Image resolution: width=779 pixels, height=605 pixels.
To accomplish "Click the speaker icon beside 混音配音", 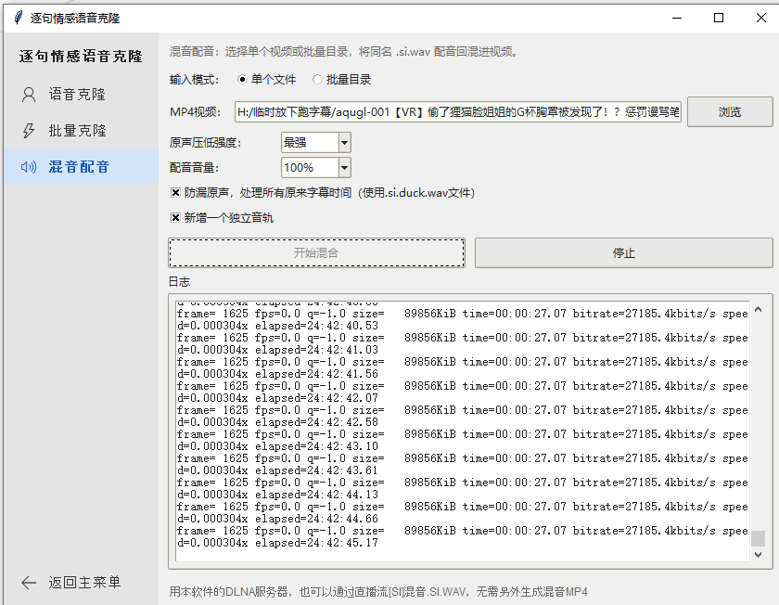I will tap(29, 167).
